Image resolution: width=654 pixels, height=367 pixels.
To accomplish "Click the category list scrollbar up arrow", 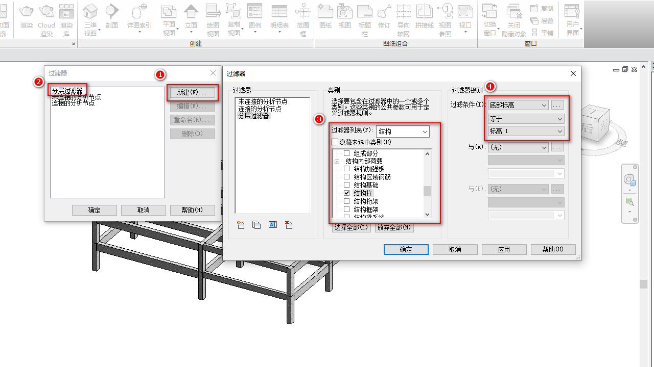I will tap(428, 154).
